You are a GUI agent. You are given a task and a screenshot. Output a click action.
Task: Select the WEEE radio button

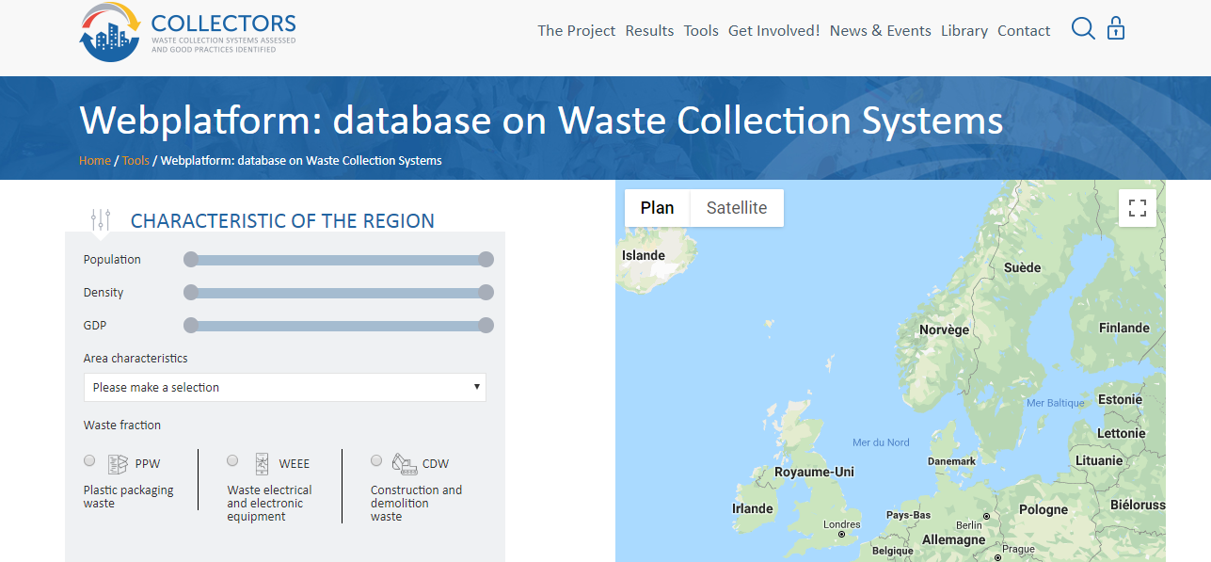[x=231, y=460]
